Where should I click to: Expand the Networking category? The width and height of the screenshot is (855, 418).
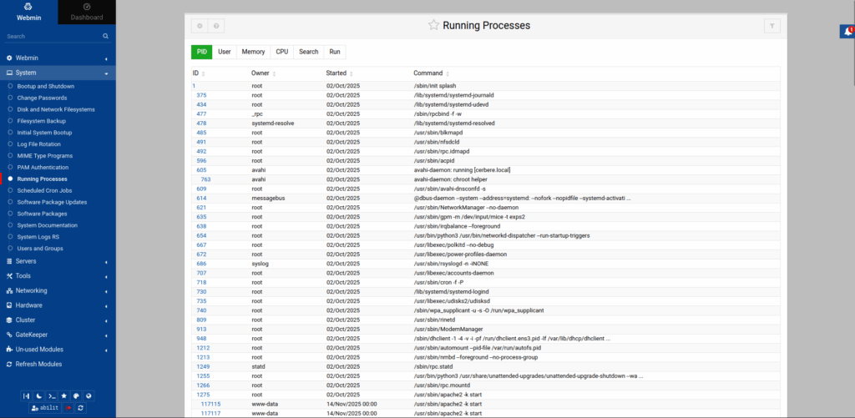(58, 290)
